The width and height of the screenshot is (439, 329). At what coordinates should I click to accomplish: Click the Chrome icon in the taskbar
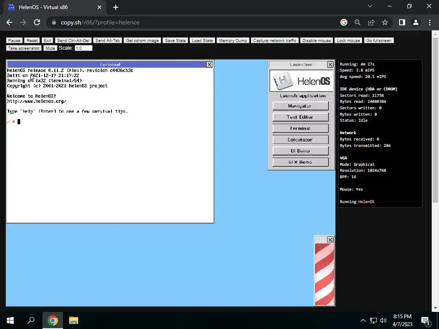tap(53, 320)
